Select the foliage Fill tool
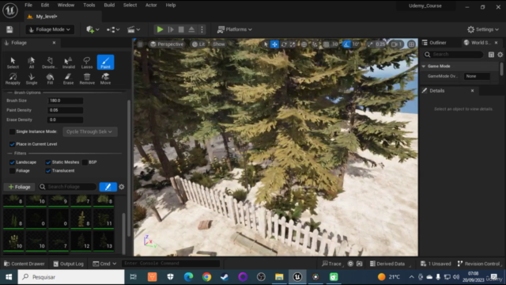Screen dimensions: 506x285 click(x=50, y=78)
